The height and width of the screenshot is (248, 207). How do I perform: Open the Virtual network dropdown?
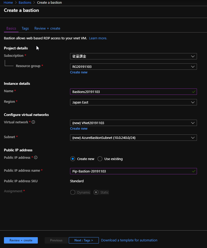coord(134,123)
